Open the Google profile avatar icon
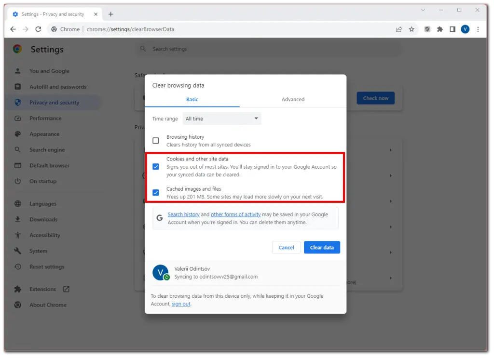Viewport: 494px width, 358px height. point(465,29)
